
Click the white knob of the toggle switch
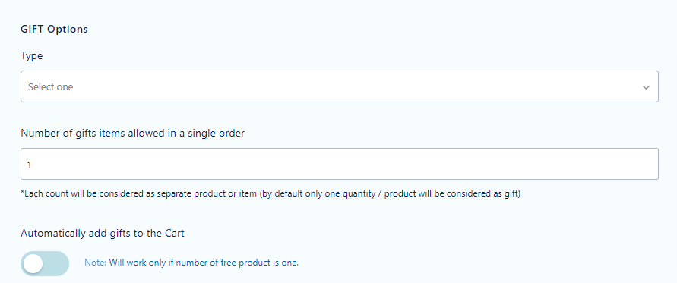point(33,263)
